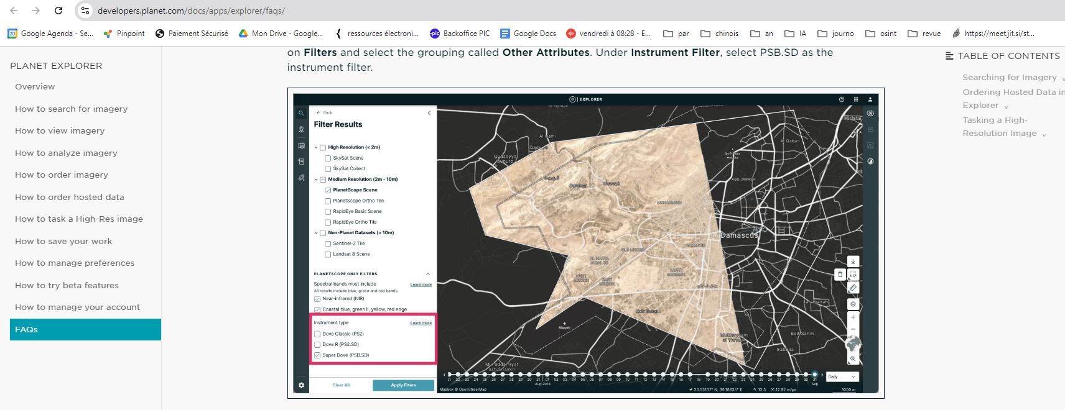Open How to analyze imagery
Screen dimensions: 1065x410
(x=66, y=153)
